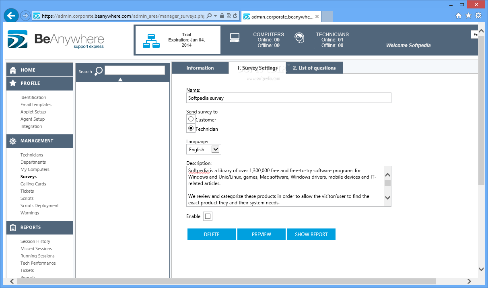Click the Refresh icon in address bar
Viewport: 488px width, 288px height.
(x=235, y=16)
